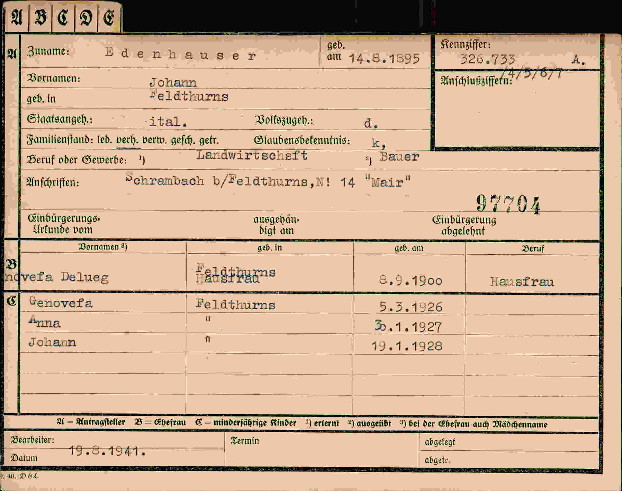This screenshot has width=622, height=491.
Task: Click the child name 'Anna'
Action: point(45,322)
